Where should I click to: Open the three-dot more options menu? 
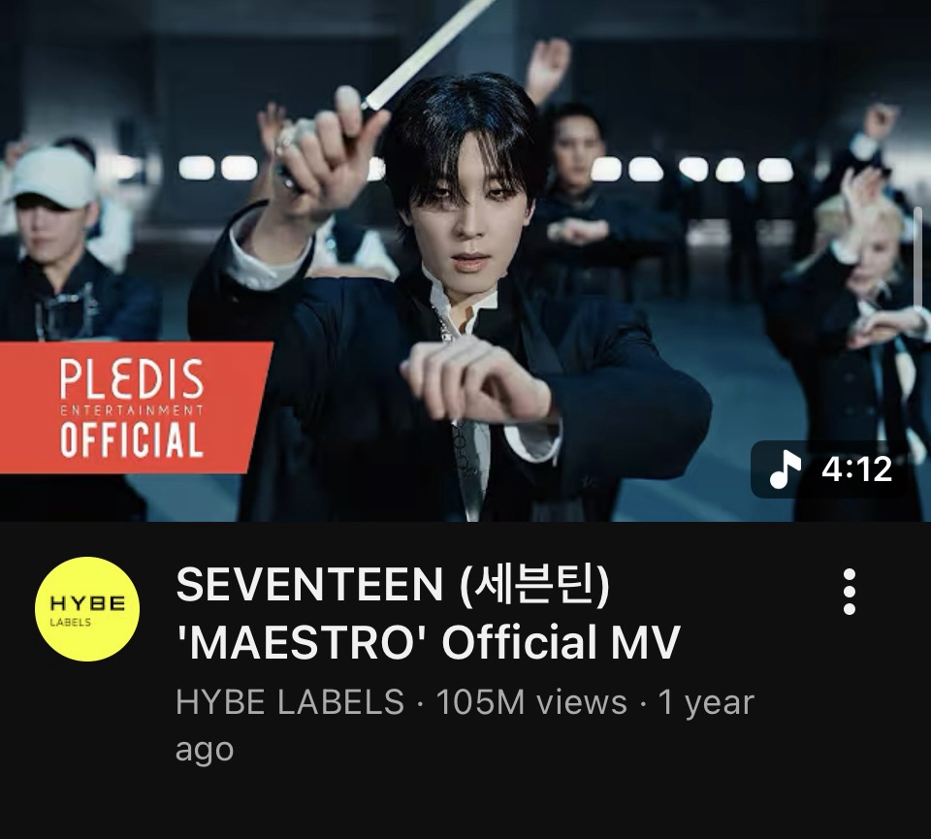(850, 592)
